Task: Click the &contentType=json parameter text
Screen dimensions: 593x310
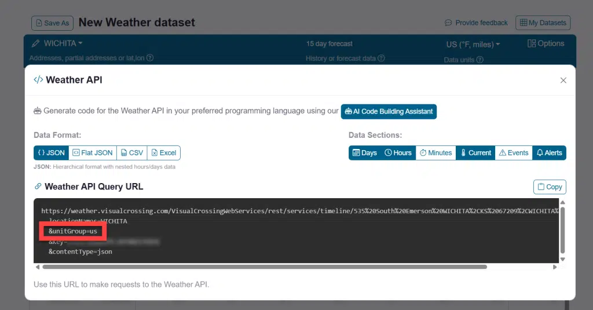Action: pyautogui.click(x=80, y=251)
